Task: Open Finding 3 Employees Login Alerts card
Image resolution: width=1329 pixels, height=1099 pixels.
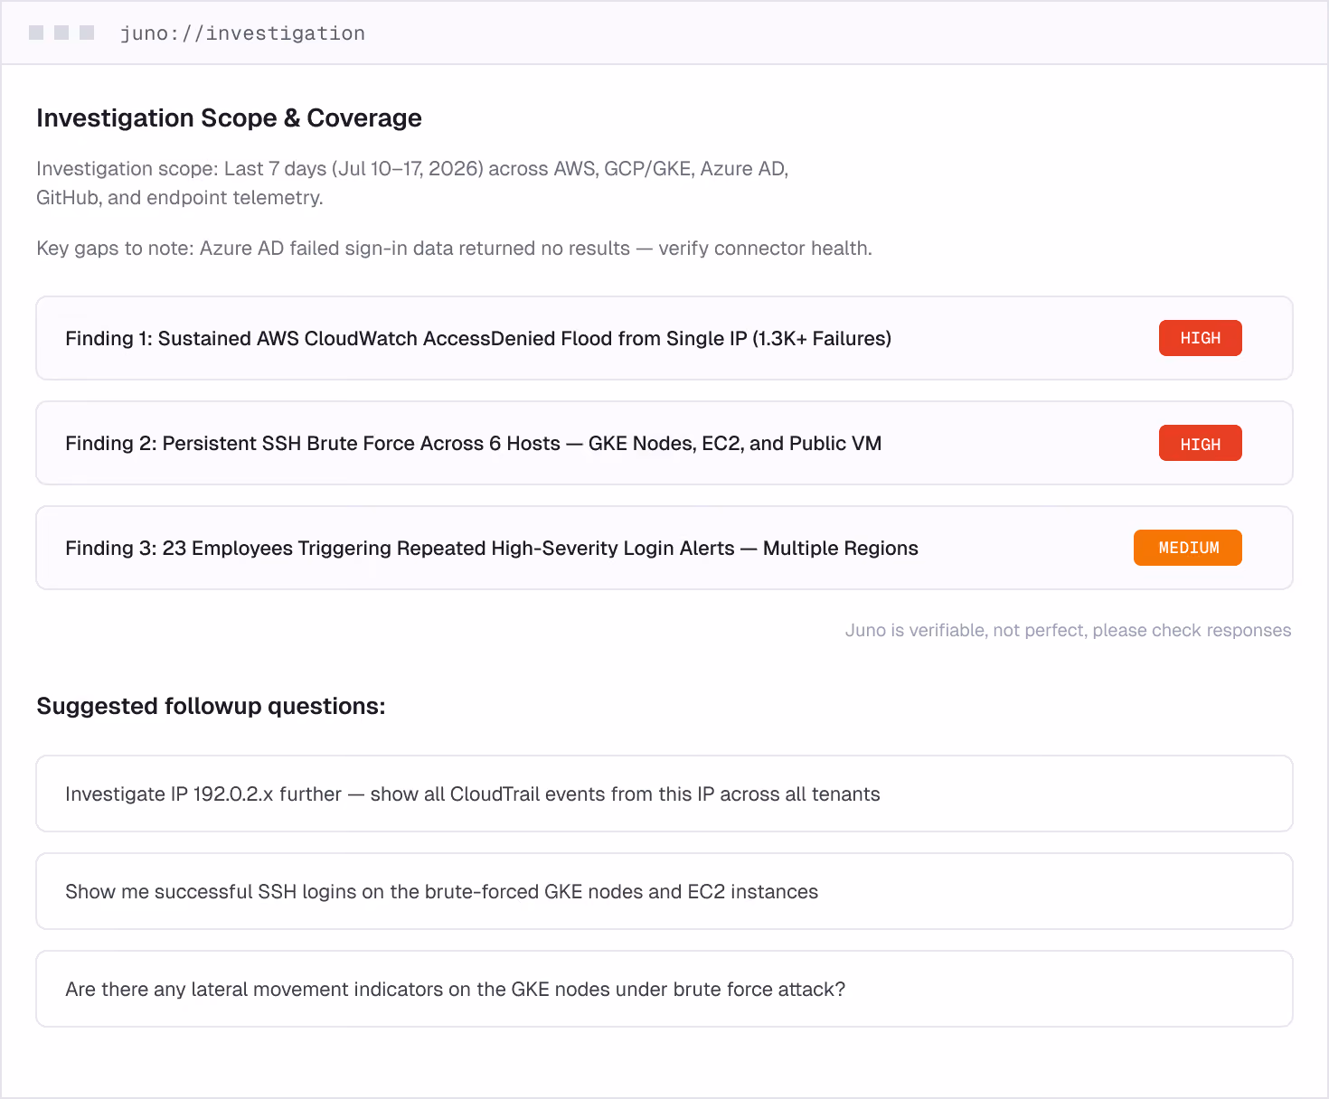Action: click(x=664, y=548)
